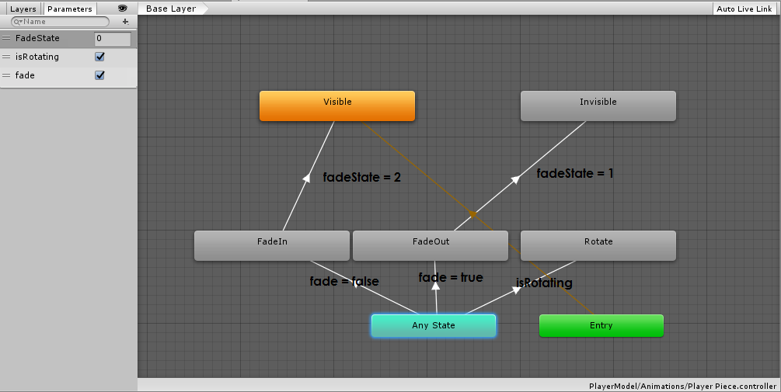Select the Invisible state node
781x392 pixels.
598,106
